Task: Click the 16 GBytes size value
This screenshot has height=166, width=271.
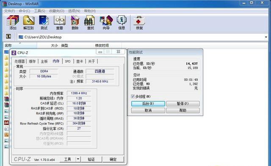Action: pyautogui.click(x=44, y=76)
